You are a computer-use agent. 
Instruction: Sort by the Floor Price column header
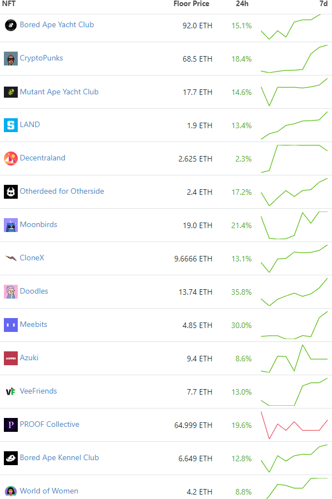pyautogui.click(x=192, y=4)
